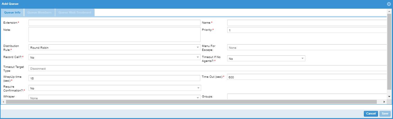The image size is (393, 119).
Task: Click into the Note text area
Action: coord(114,34)
